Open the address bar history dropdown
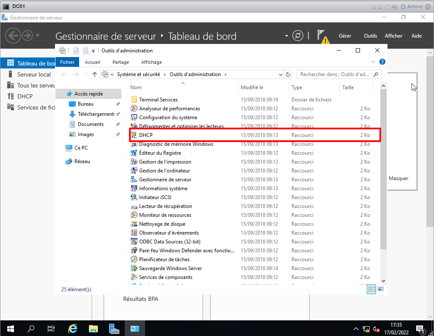Screen dimensions: 434x336 point(281,74)
